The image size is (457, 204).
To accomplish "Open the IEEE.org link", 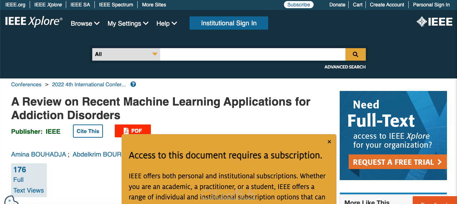I will click(15, 5).
